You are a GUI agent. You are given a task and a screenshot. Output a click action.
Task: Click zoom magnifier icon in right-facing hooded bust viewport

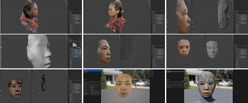point(67,2)
